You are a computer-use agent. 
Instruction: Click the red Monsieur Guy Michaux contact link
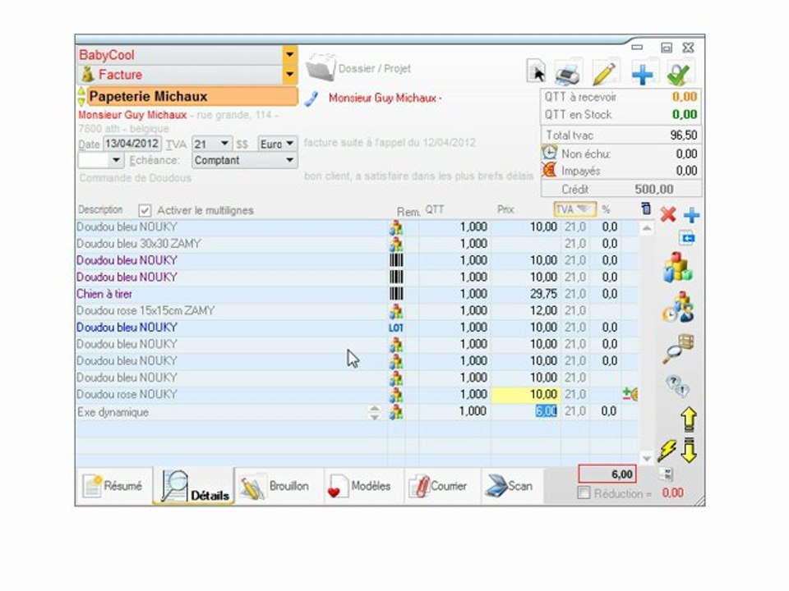coord(385,98)
